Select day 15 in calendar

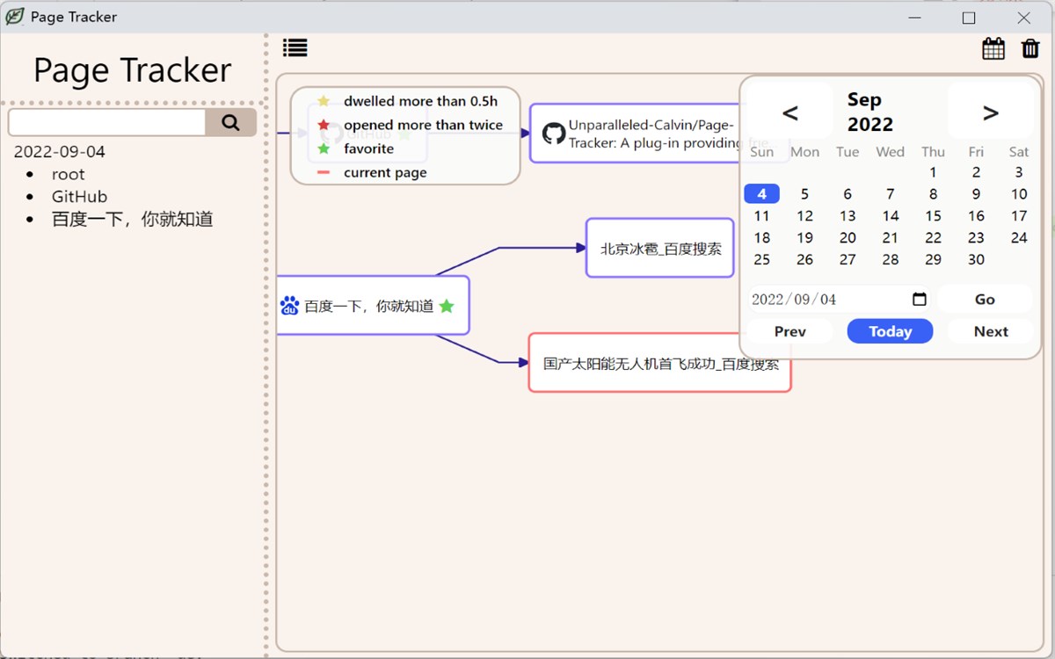934,216
